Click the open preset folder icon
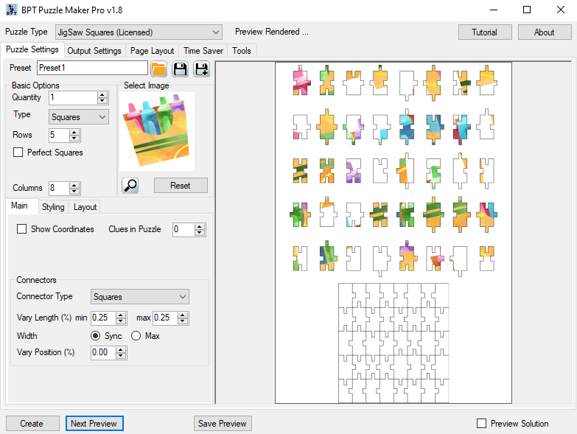Screen dimensions: 577x434 (x=158, y=69)
